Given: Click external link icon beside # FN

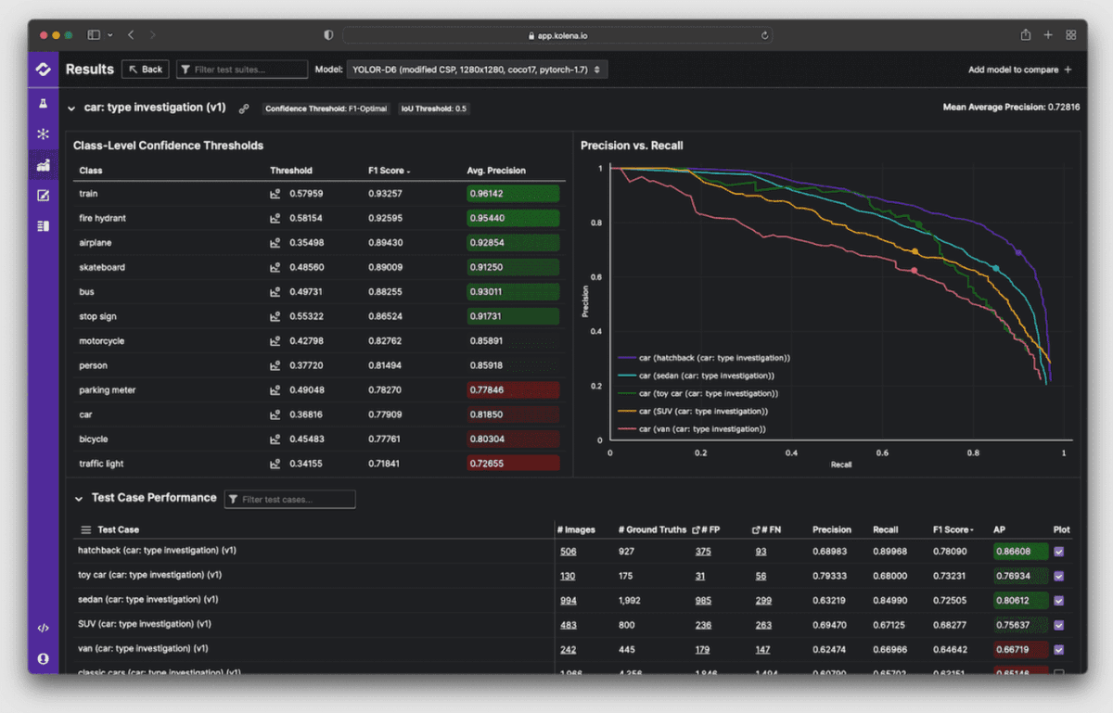Looking at the screenshot, I should pyautogui.click(x=757, y=529).
